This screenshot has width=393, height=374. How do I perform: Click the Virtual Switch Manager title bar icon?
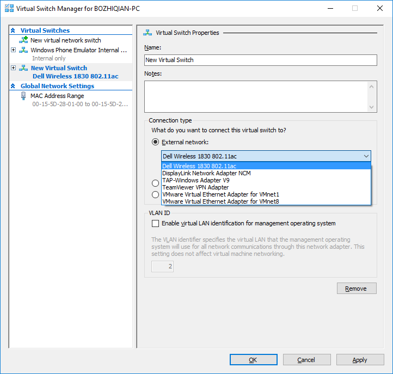tap(9, 8)
